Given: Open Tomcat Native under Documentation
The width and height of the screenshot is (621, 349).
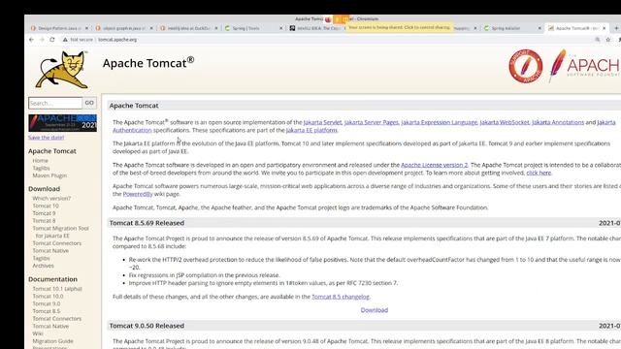Looking at the screenshot, I should click(x=50, y=327).
